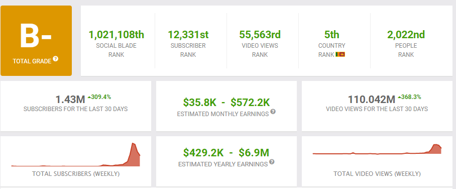The height and width of the screenshot is (189, 456).
Task: Click the Total Grade help question mark icon
Action: [x=56, y=59]
